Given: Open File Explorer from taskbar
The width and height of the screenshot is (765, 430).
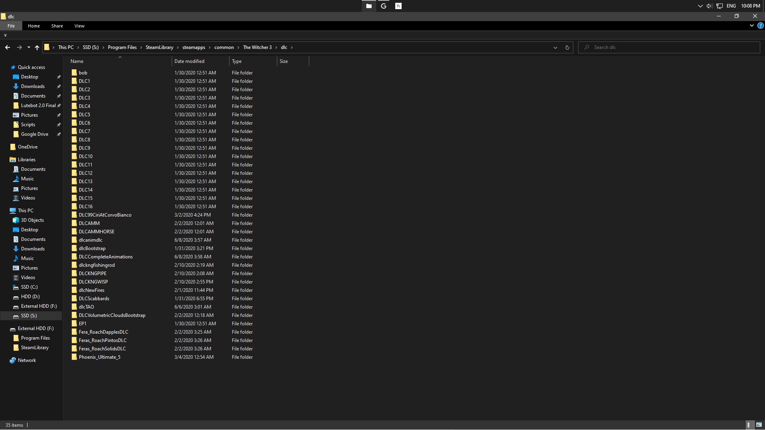Looking at the screenshot, I should (369, 6).
